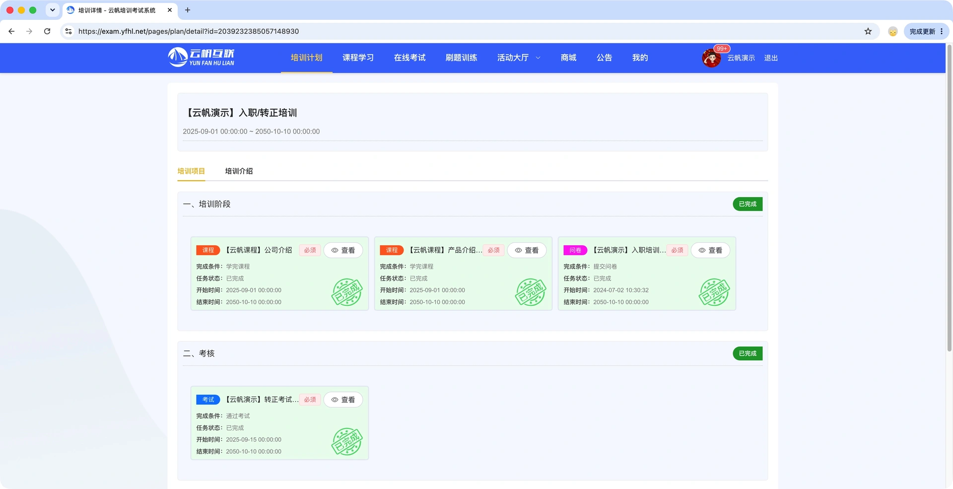View the 公司介绍 course task
This screenshot has height=489, width=953.
[343, 250]
